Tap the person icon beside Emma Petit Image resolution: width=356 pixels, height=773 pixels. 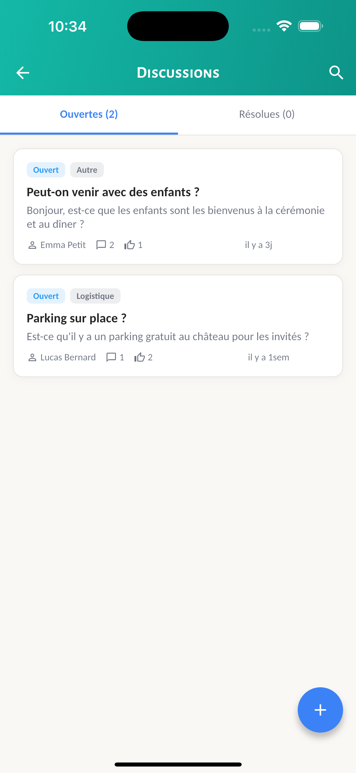(x=32, y=245)
